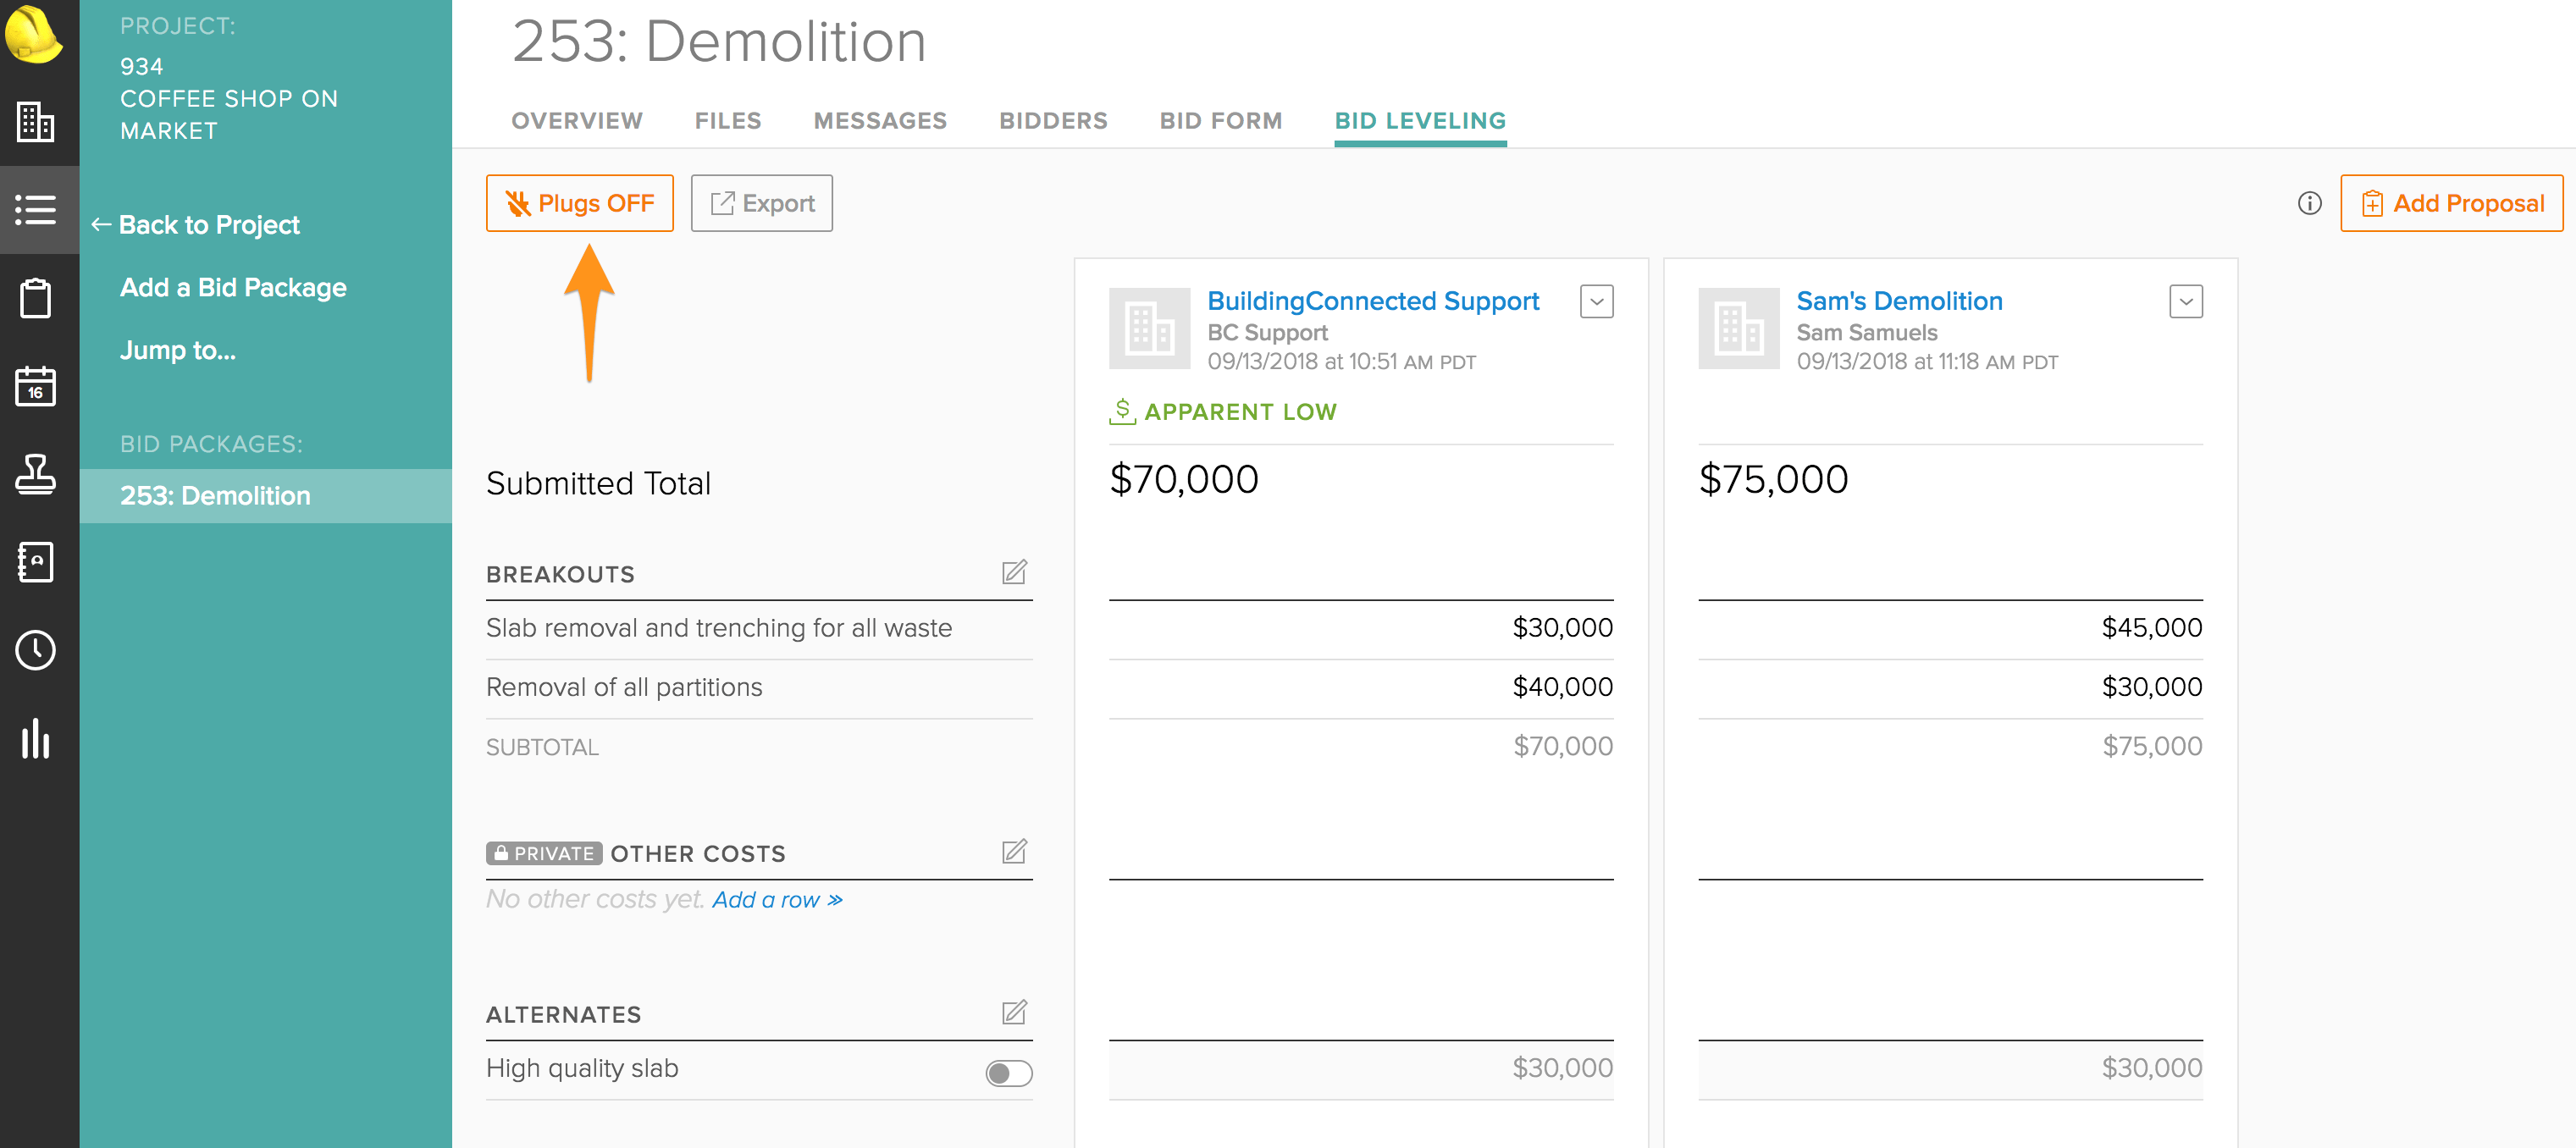Open the address book sidebar icon

[x=36, y=562]
